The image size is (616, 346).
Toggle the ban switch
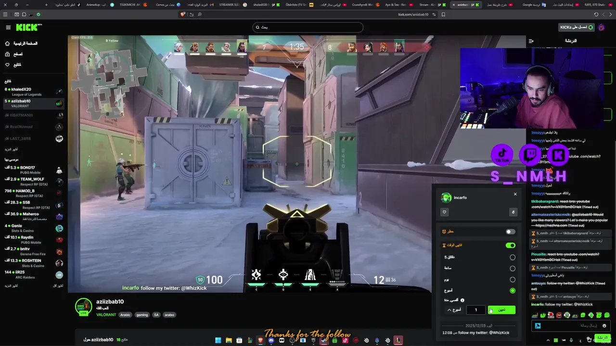510,232
